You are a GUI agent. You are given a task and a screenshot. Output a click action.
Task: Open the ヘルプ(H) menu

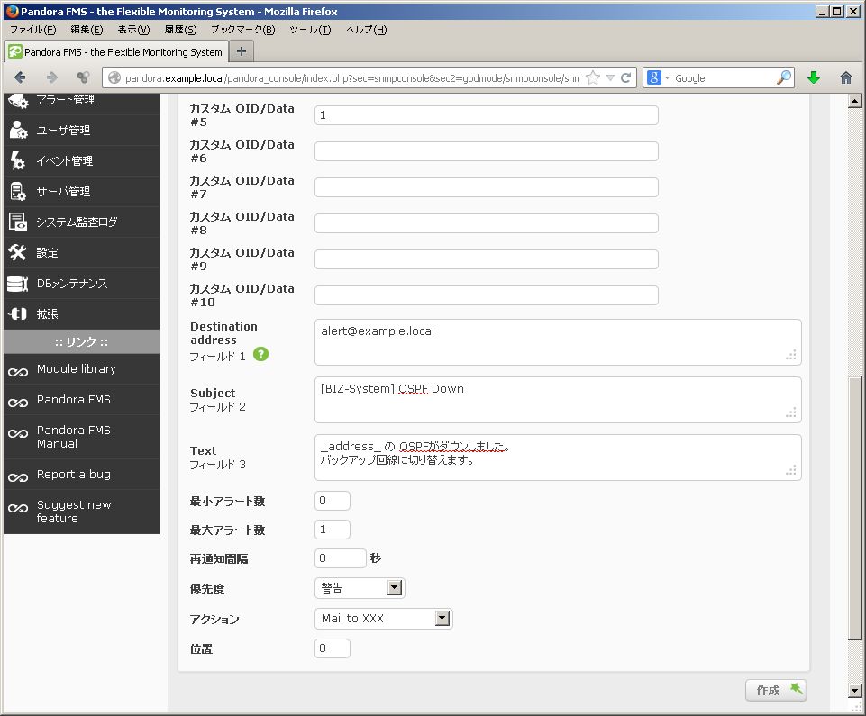[x=367, y=30]
